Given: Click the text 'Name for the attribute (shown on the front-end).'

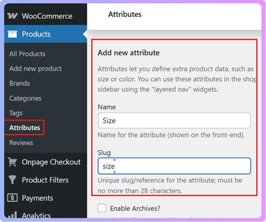Looking at the screenshot, I should [171, 135].
